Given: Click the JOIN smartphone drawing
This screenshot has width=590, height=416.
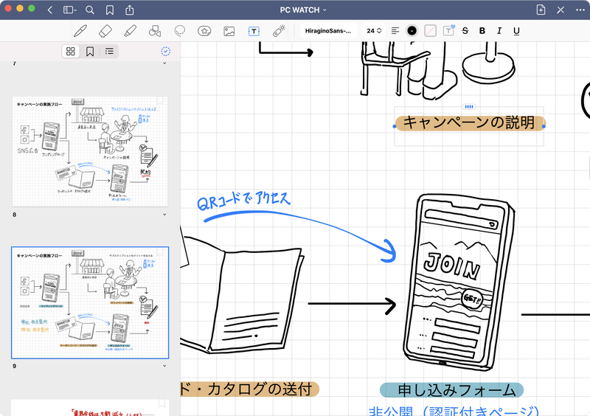Looking at the screenshot, I should pyautogui.click(x=459, y=282).
